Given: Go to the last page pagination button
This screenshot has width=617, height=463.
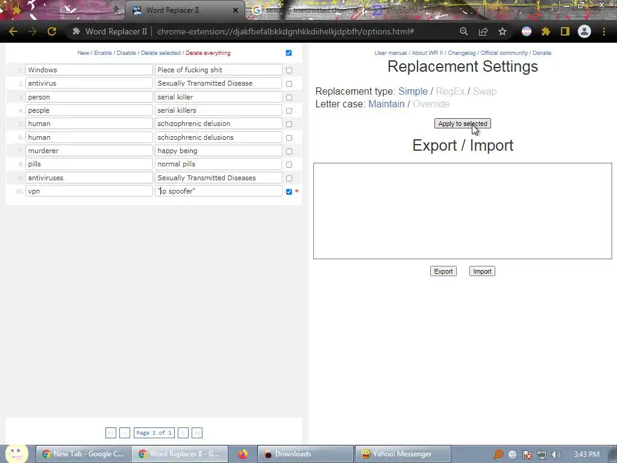Looking at the screenshot, I should click(197, 433).
